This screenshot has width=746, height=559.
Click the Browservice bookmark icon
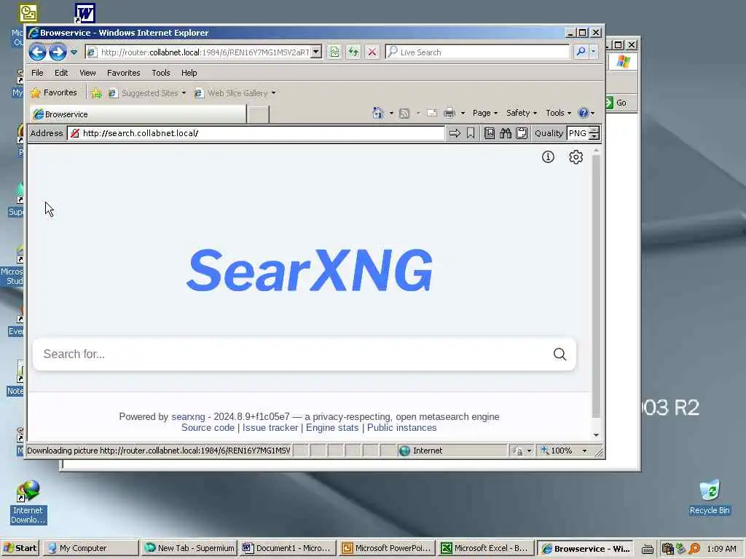tap(471, 133)
